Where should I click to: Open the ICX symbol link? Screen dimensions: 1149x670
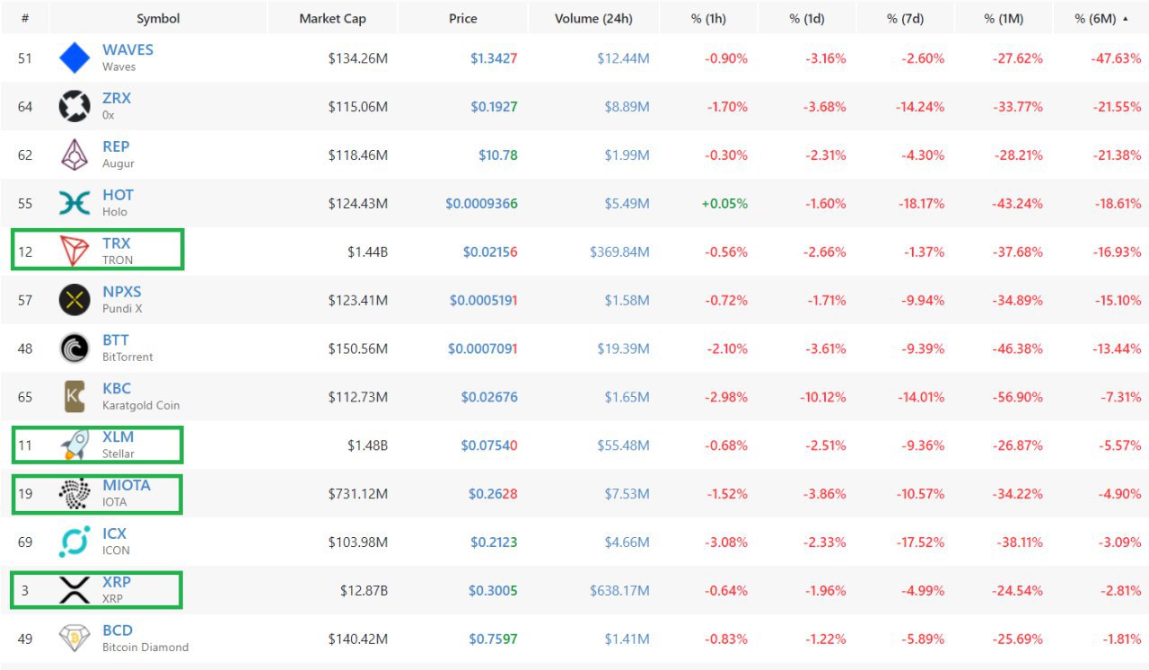pyautogui.click(x=115, y=533)
